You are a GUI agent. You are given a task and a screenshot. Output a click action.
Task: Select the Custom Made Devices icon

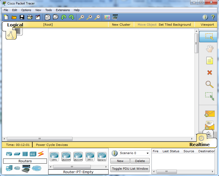coord(26,169)
